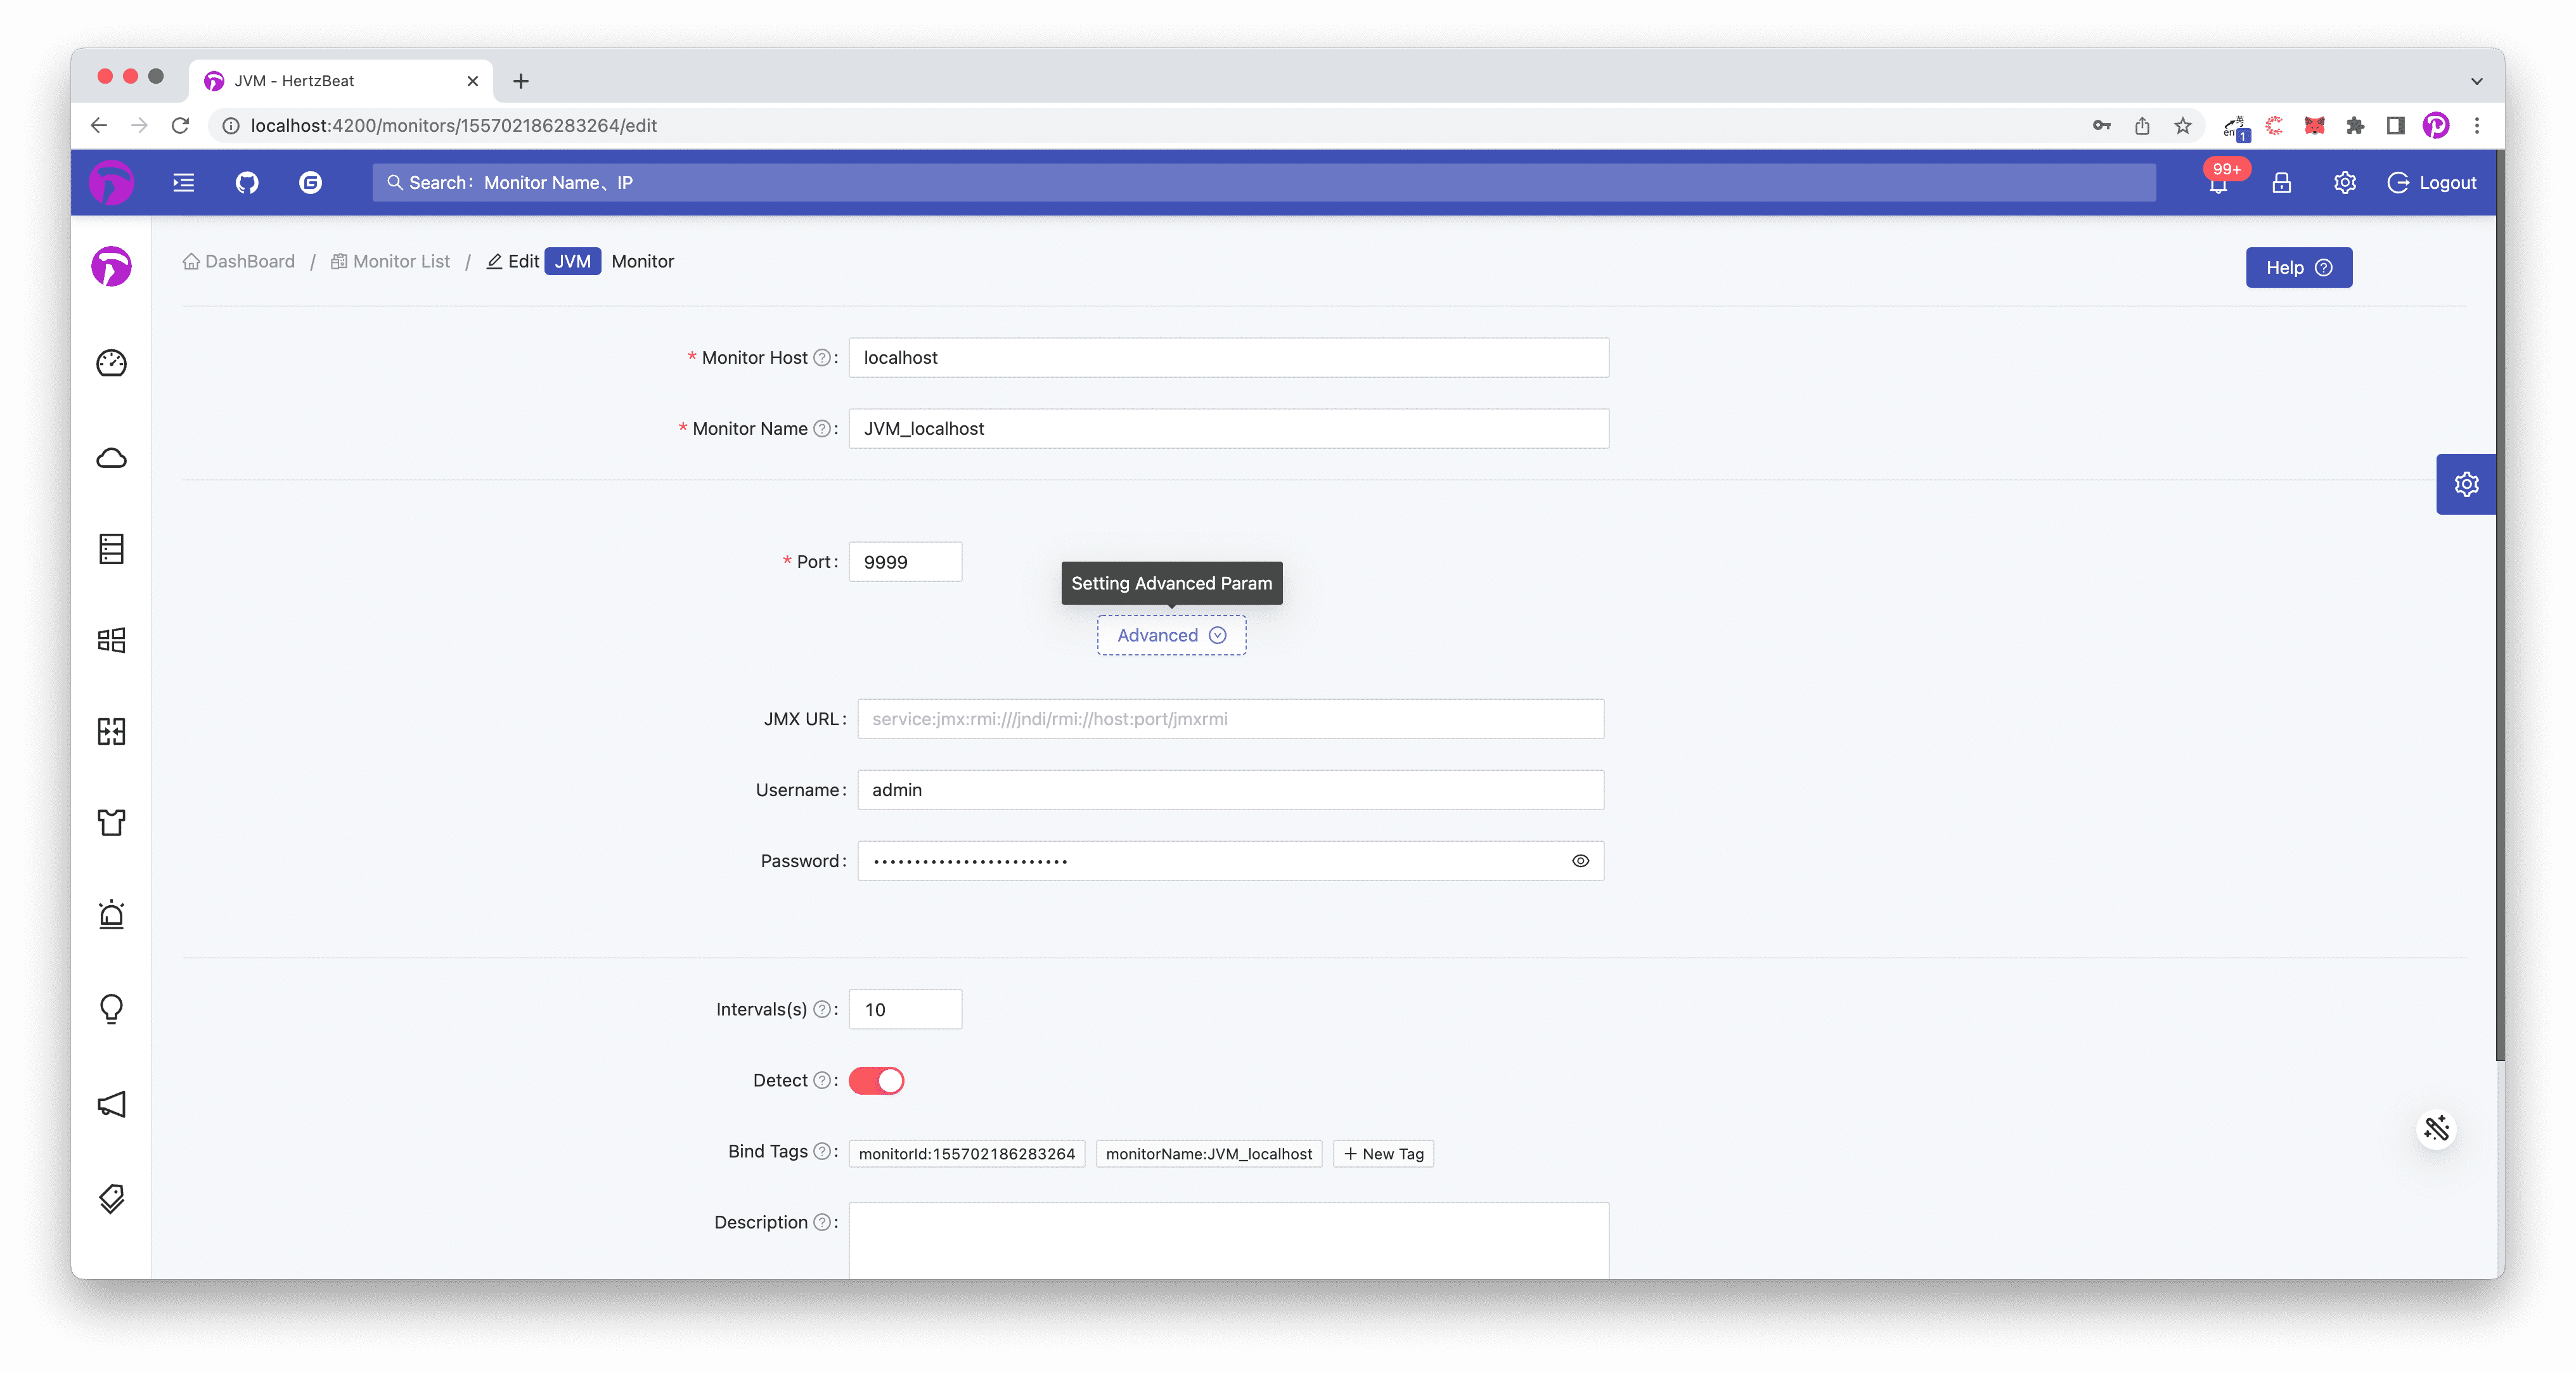Screen dimensions: 2576x1373
Task: Open a new browser tab
Action: 520,81
